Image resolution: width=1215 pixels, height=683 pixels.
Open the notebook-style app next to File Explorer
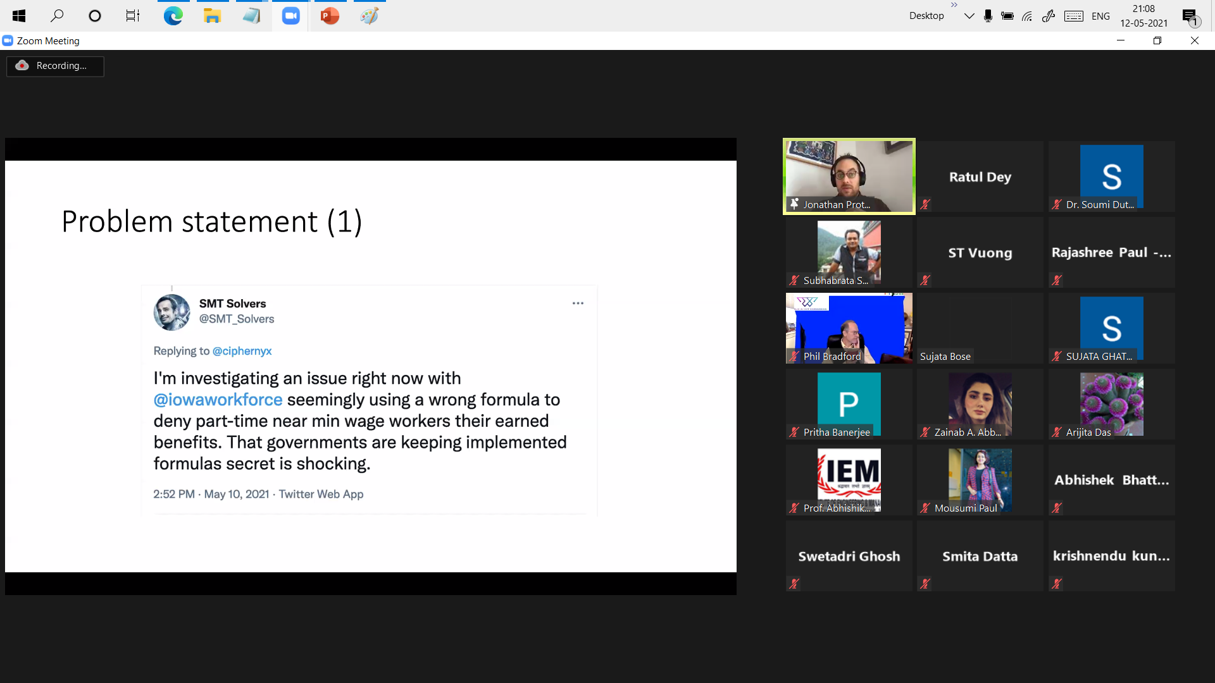click(x=251, y=16)
